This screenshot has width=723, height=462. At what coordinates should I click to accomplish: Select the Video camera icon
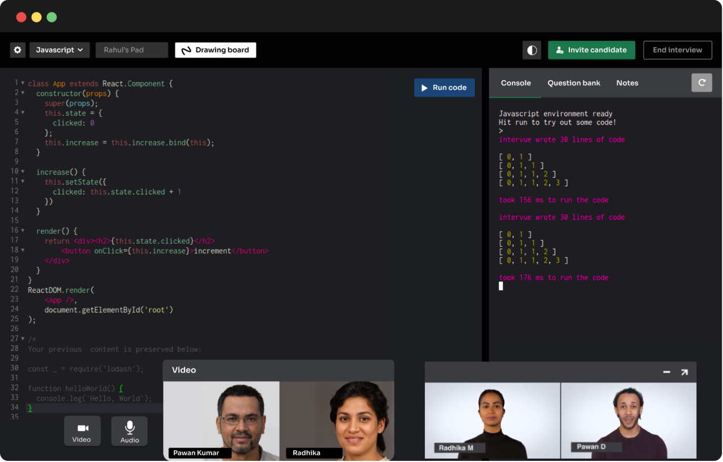[x=82, y=428]
